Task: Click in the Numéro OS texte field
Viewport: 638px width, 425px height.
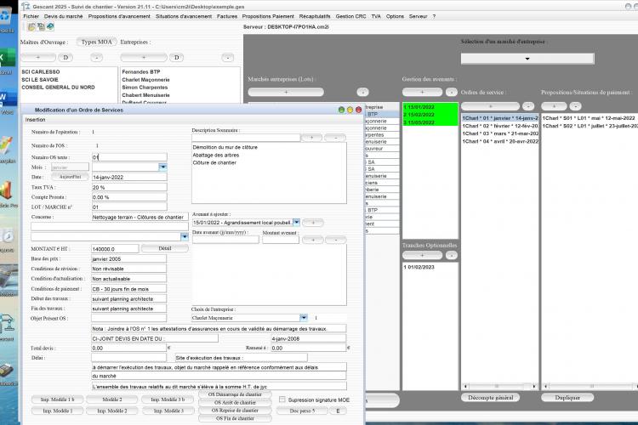Action: pos(129,157)
